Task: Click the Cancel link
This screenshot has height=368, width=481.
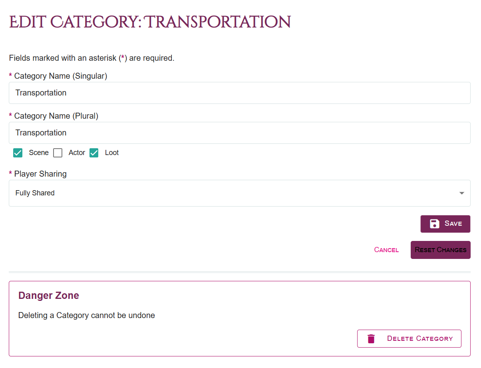Action: pos(386,250)
